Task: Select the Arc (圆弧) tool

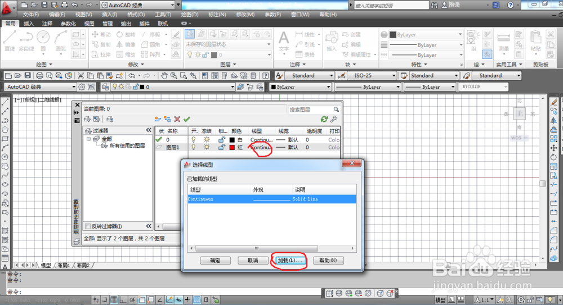Action: (x=61, y=40)
